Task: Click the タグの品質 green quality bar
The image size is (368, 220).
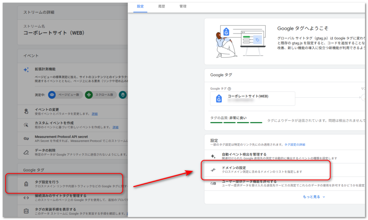Action: [236, 122]
